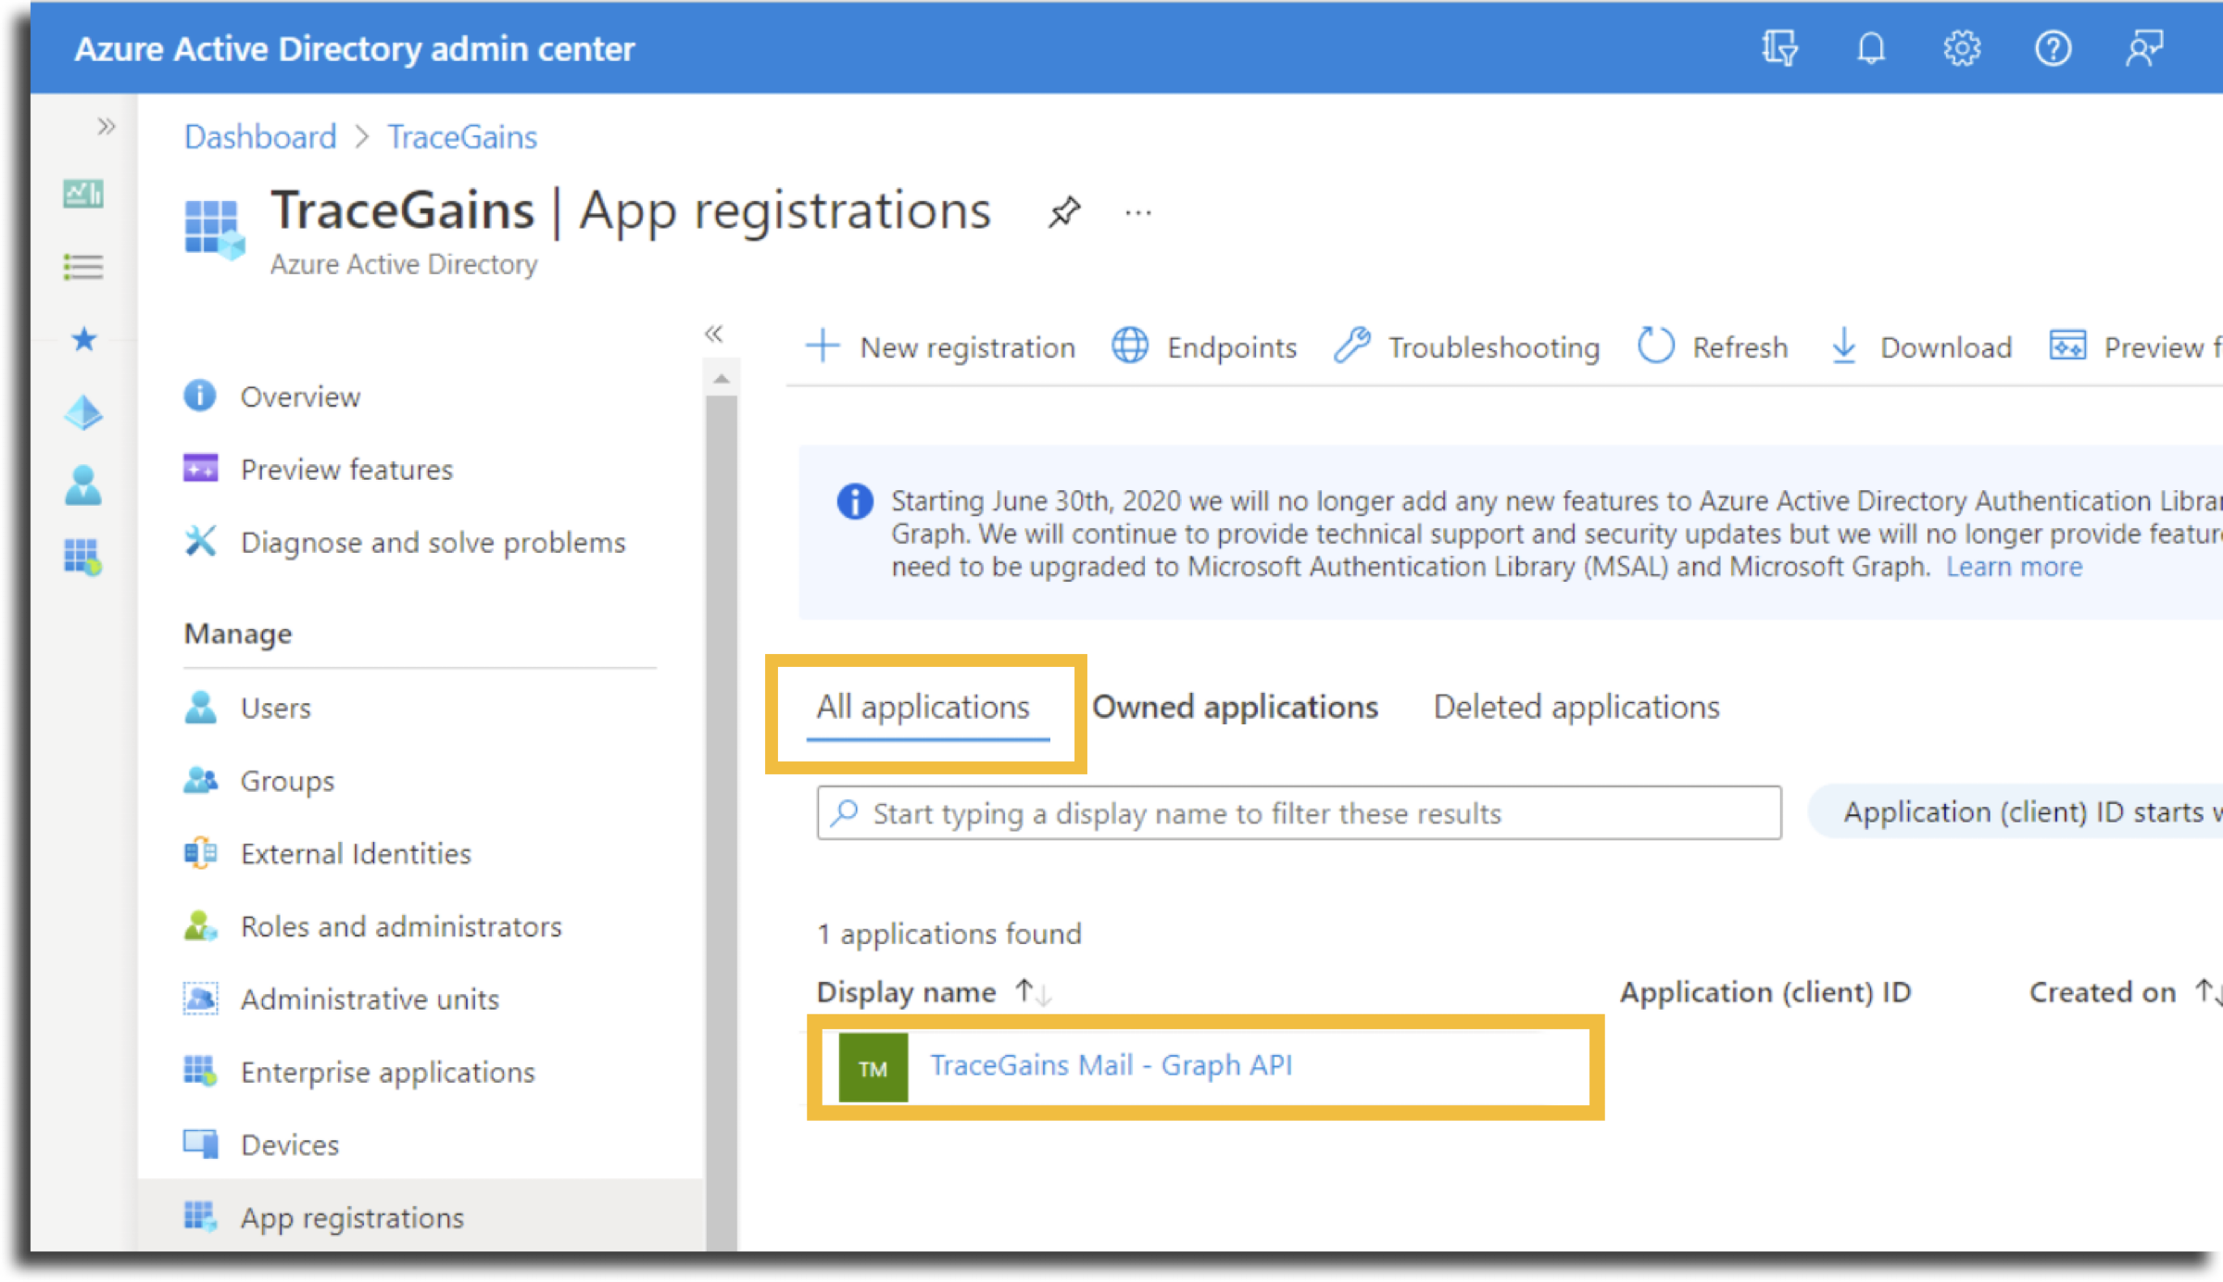Expand the far-left navigation rail
The height and width of the screenshot is (1282, 2223).
coord(107,126)
